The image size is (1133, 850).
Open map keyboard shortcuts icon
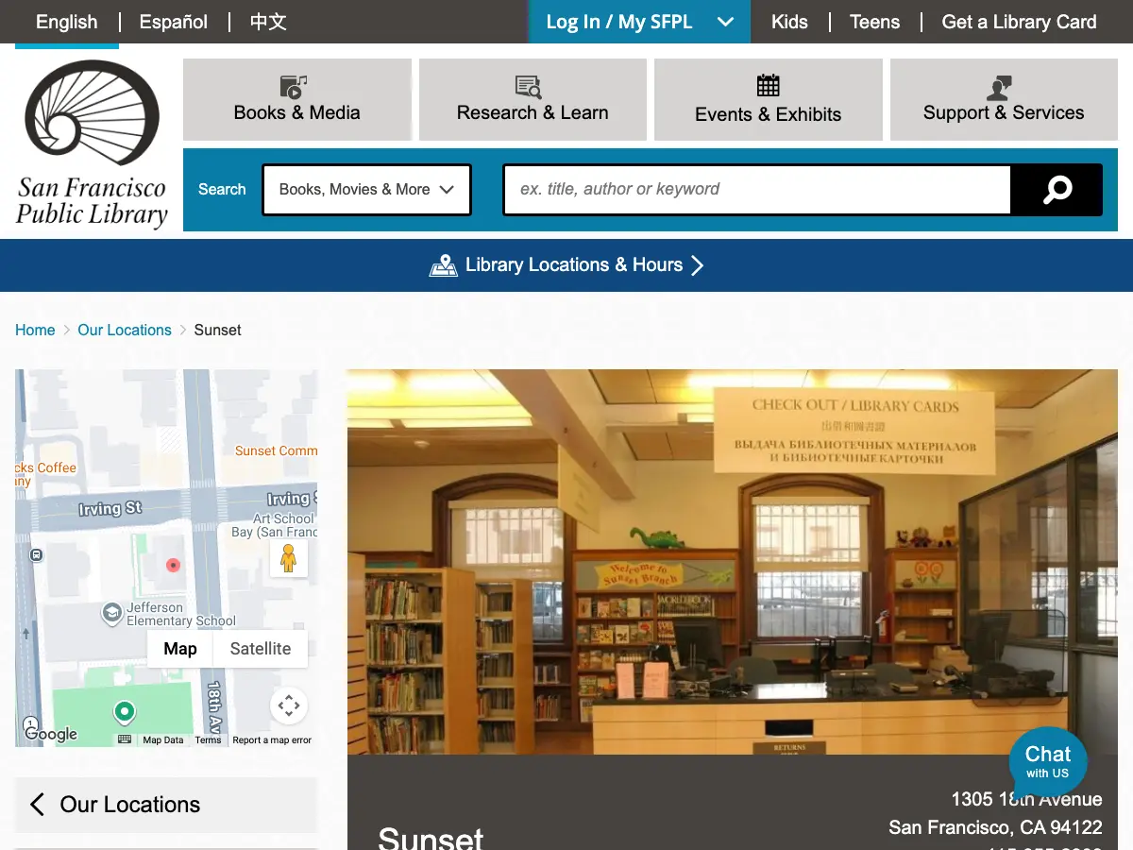pyautogui.click(x=125, y=739)
